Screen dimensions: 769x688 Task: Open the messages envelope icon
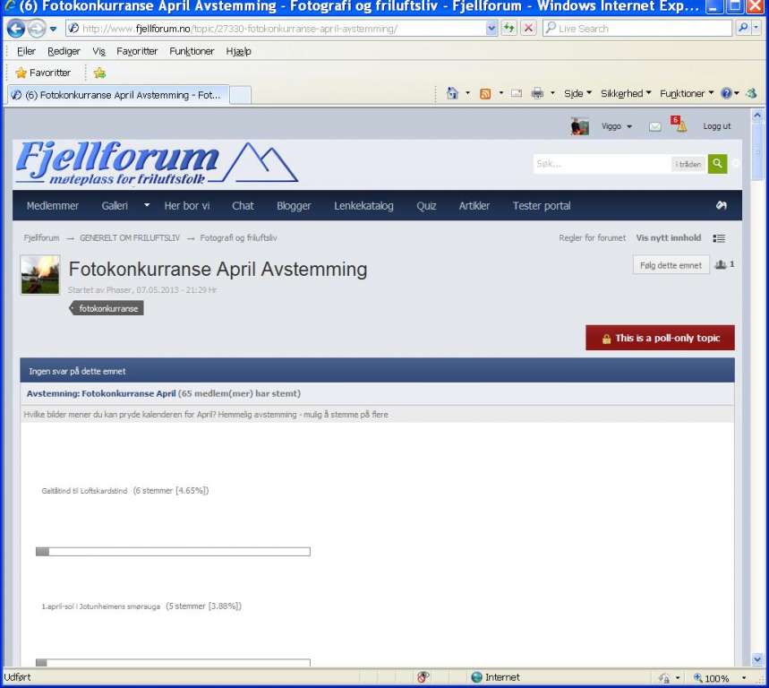tap(655, 126)
